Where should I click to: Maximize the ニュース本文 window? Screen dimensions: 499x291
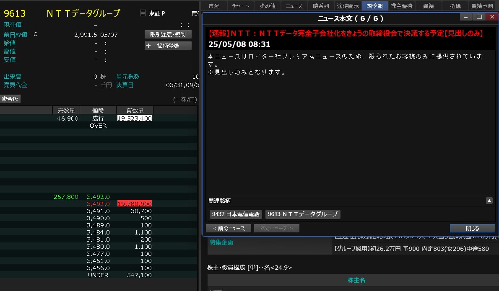(x=479, y=17)
